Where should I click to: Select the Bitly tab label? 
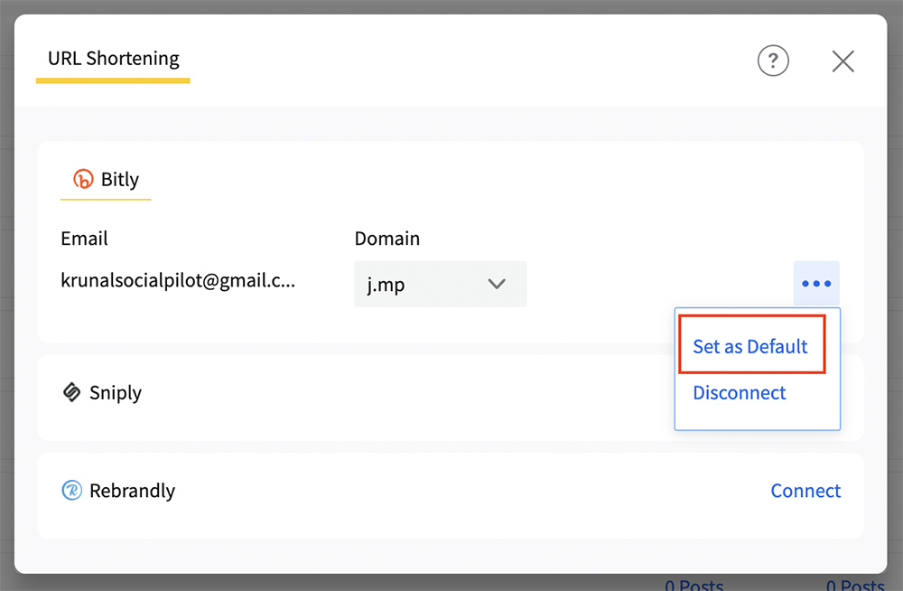(x=120, y=179)
